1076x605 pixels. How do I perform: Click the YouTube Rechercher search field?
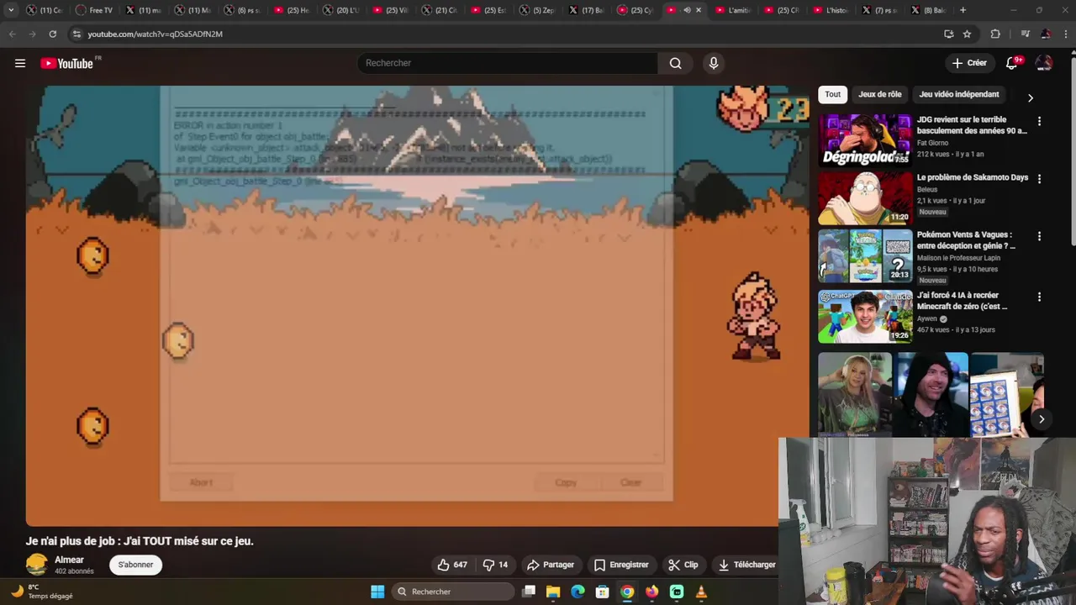pos(508,63)
